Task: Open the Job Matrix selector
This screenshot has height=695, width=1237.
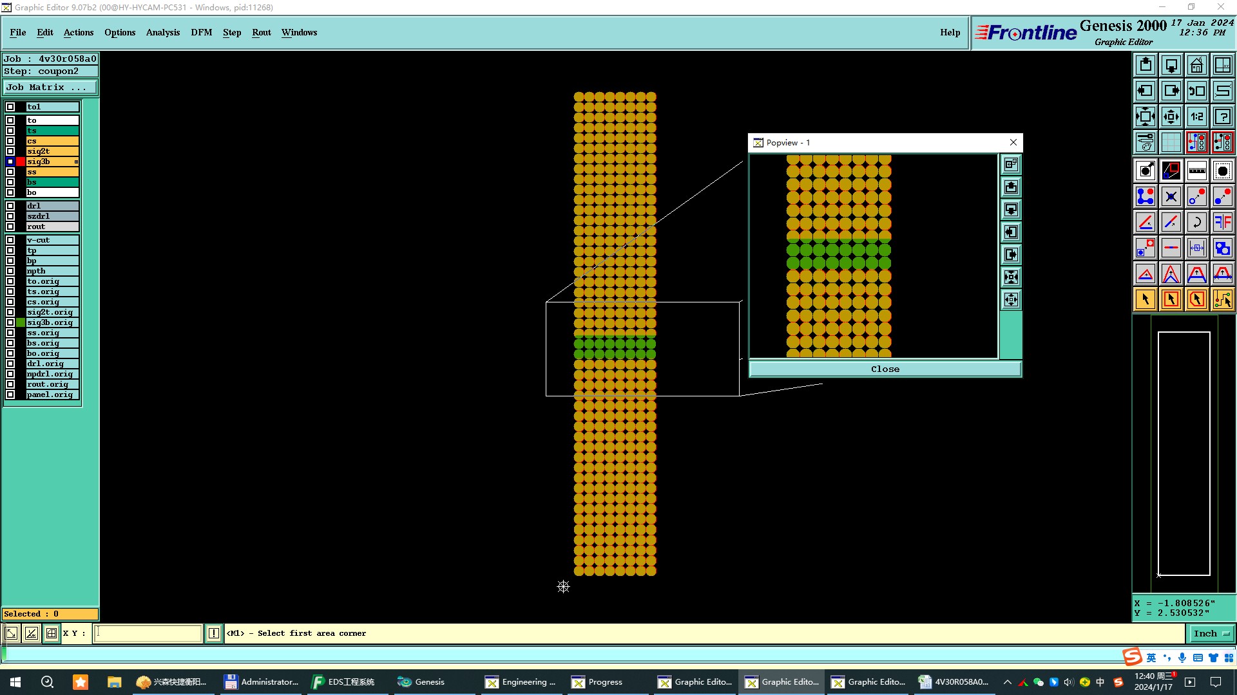Action: (50, 88)
